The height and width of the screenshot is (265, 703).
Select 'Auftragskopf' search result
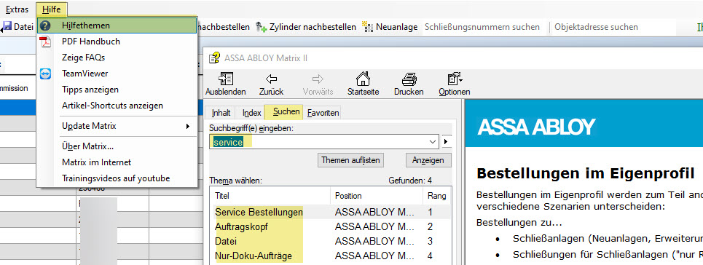click(x=241, y=227)
